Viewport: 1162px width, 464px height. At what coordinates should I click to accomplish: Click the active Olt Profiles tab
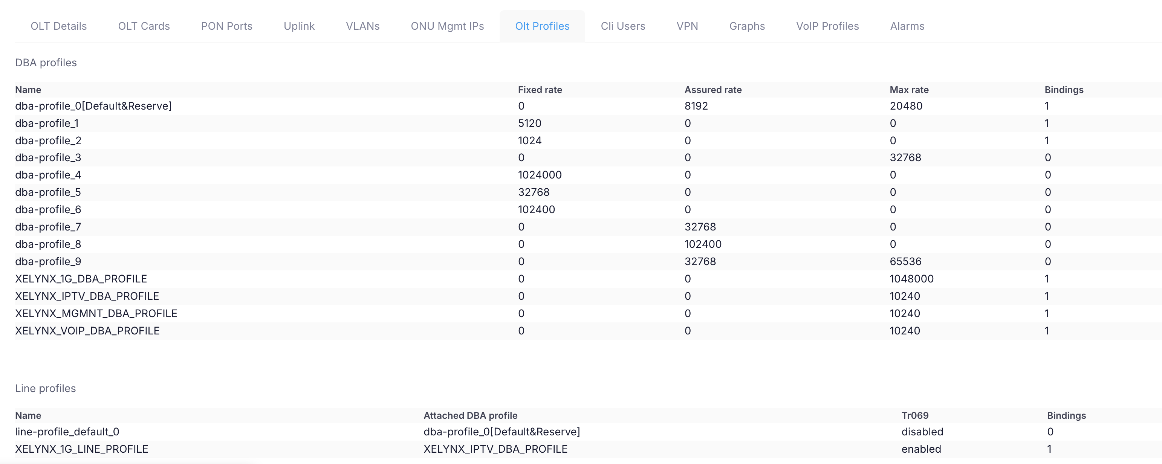[x=542, y=26]
